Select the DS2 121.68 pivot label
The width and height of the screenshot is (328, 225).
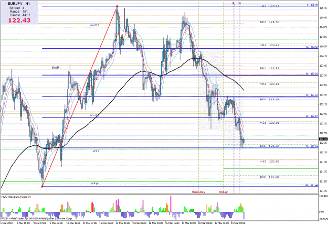coord(269,177)
